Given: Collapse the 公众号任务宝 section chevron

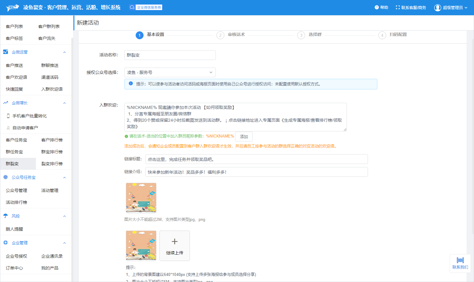Looking at the screenshot, I should [x=64, y=178].
